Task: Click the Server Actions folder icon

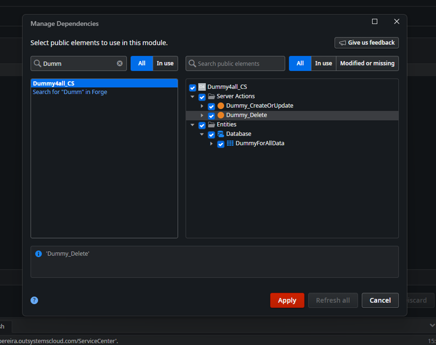Action: tap(211, 96)
